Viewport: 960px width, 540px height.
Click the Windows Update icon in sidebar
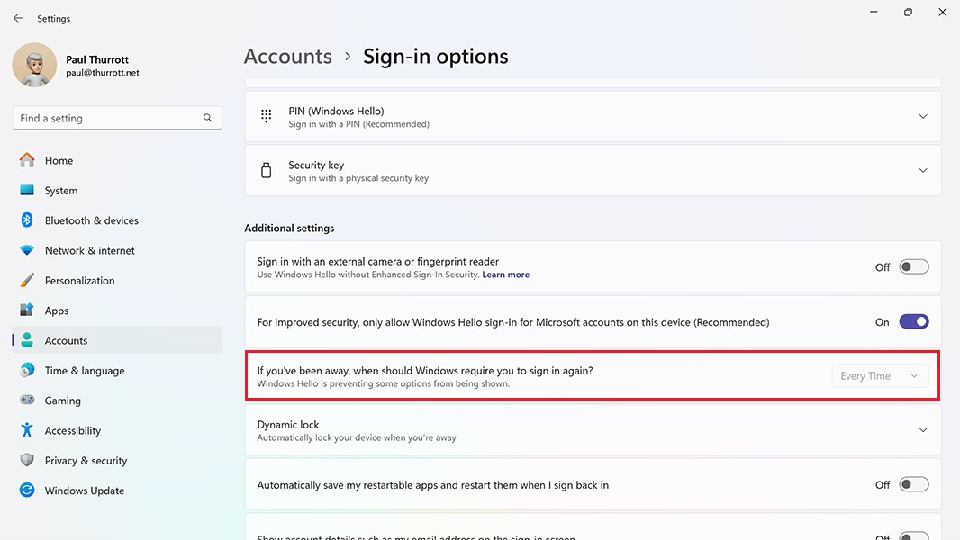tap(27, 490)
